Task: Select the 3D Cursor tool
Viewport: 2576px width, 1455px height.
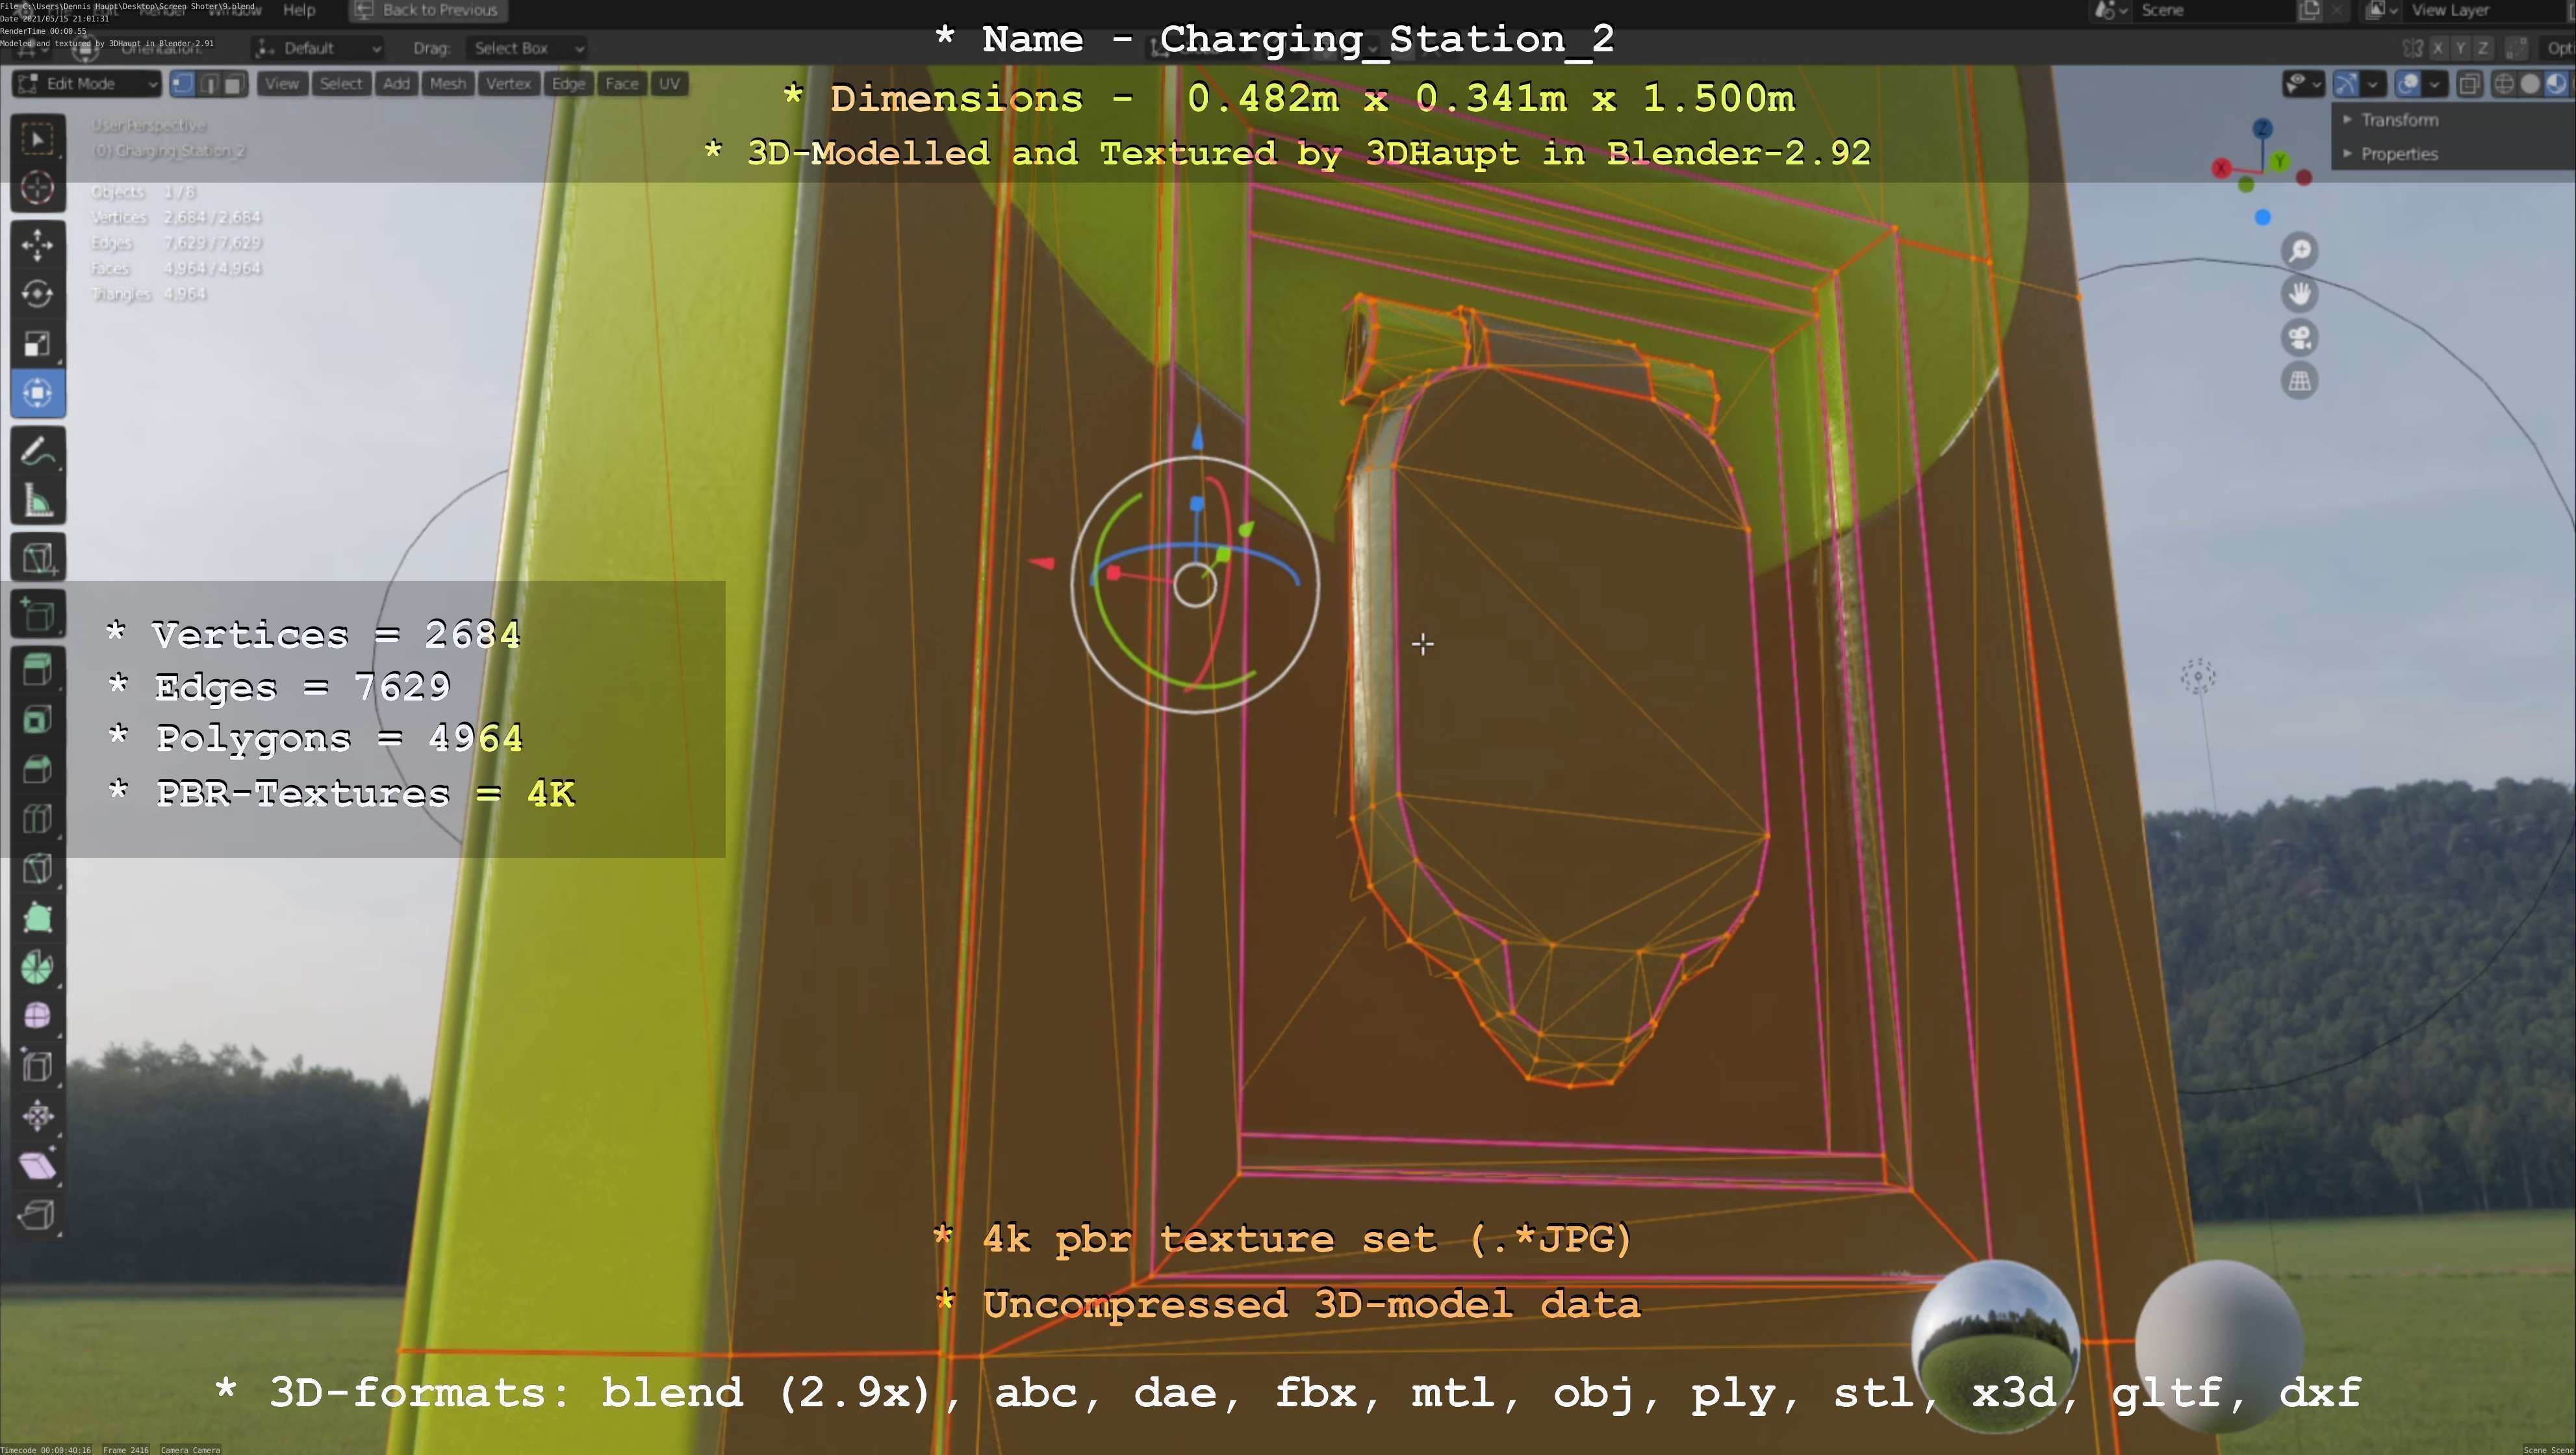Action: click(x=38, y=188)
